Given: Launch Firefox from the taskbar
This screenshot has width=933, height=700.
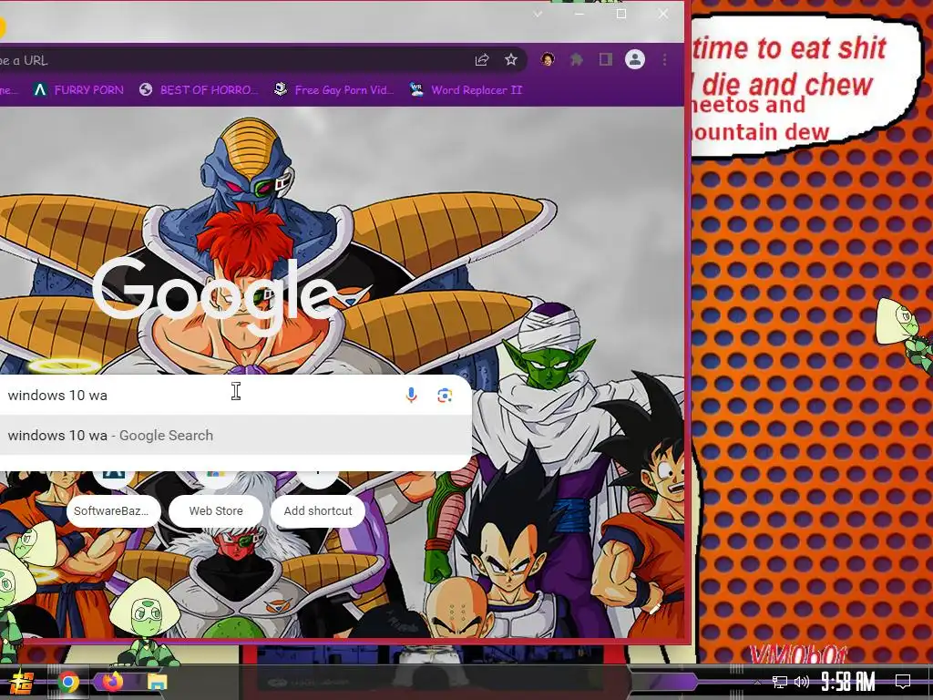Looking at the screenshot, I should point(112,682).
